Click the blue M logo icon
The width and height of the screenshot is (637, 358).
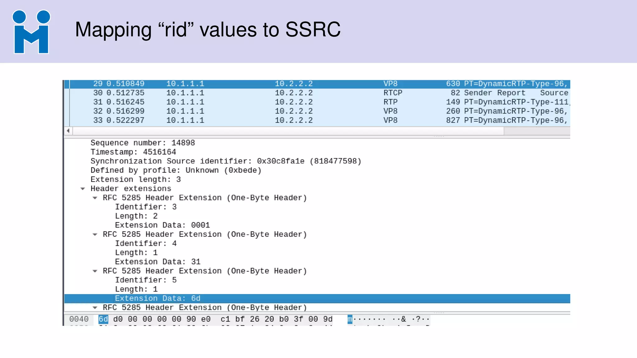(31, 32)
